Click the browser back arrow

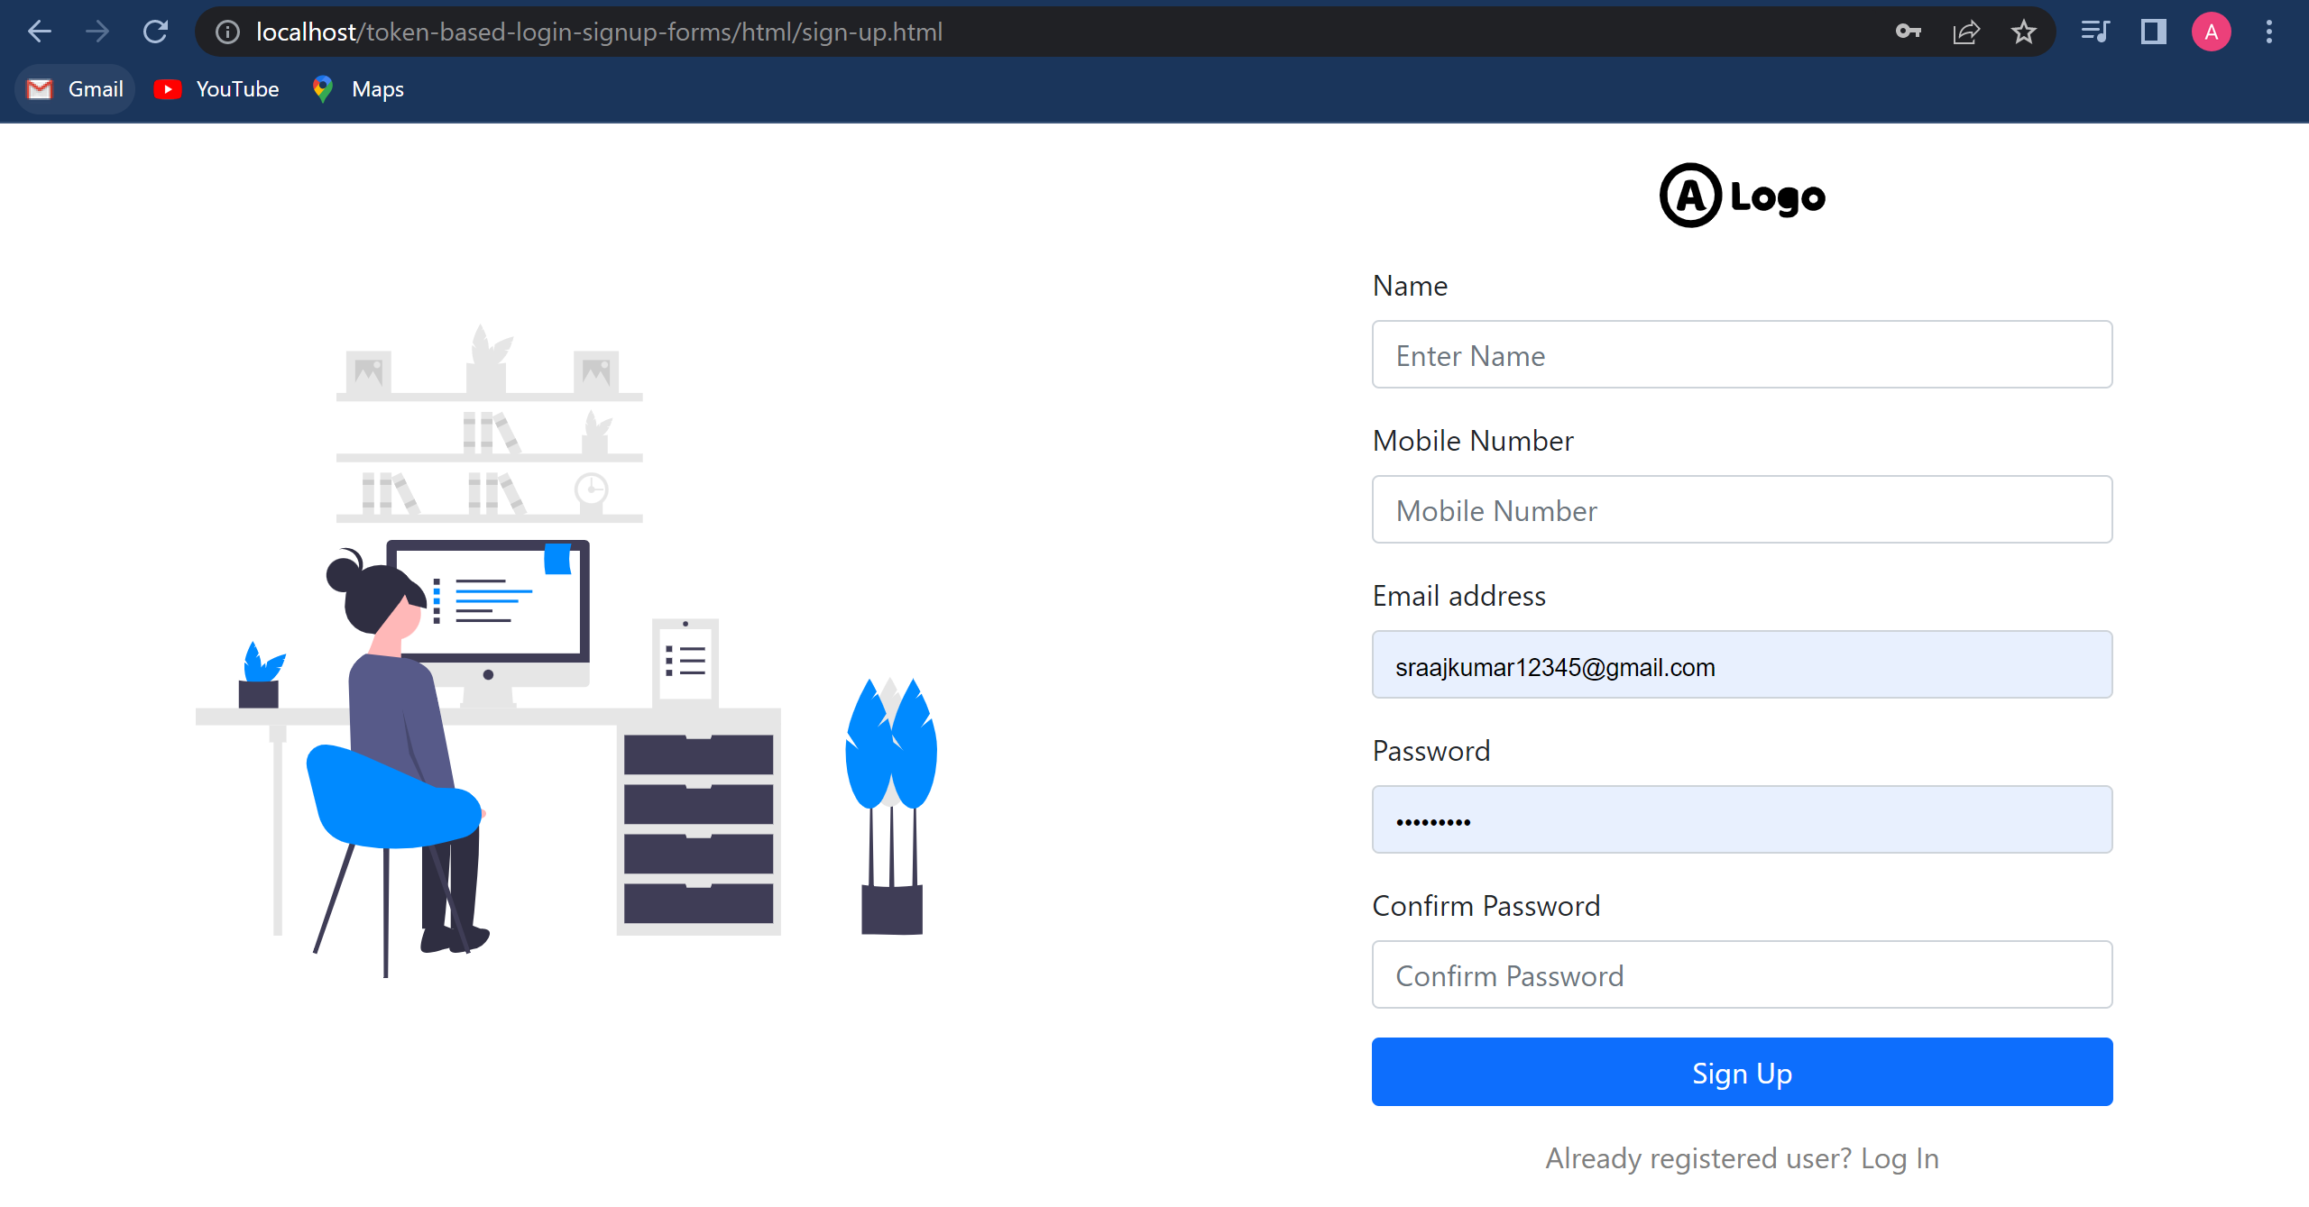click(40, 32)
